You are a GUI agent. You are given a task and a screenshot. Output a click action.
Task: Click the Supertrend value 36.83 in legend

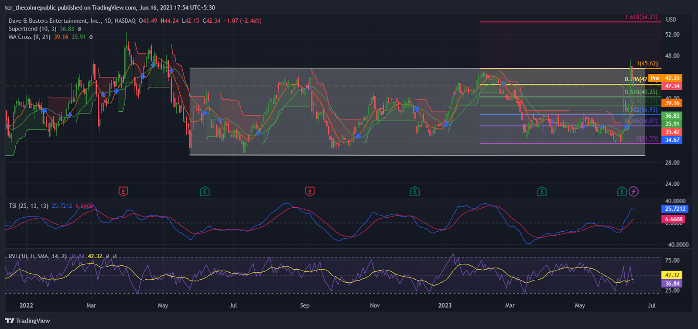(x=67, y=29)
